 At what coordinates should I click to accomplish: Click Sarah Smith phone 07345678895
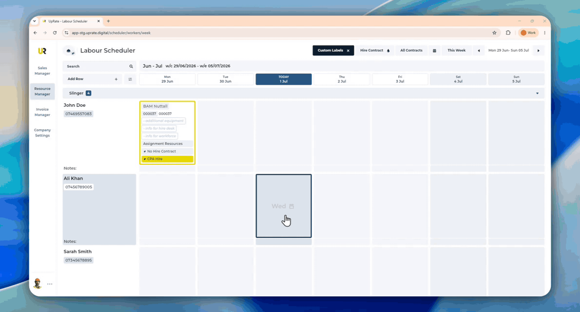[78, 260]
